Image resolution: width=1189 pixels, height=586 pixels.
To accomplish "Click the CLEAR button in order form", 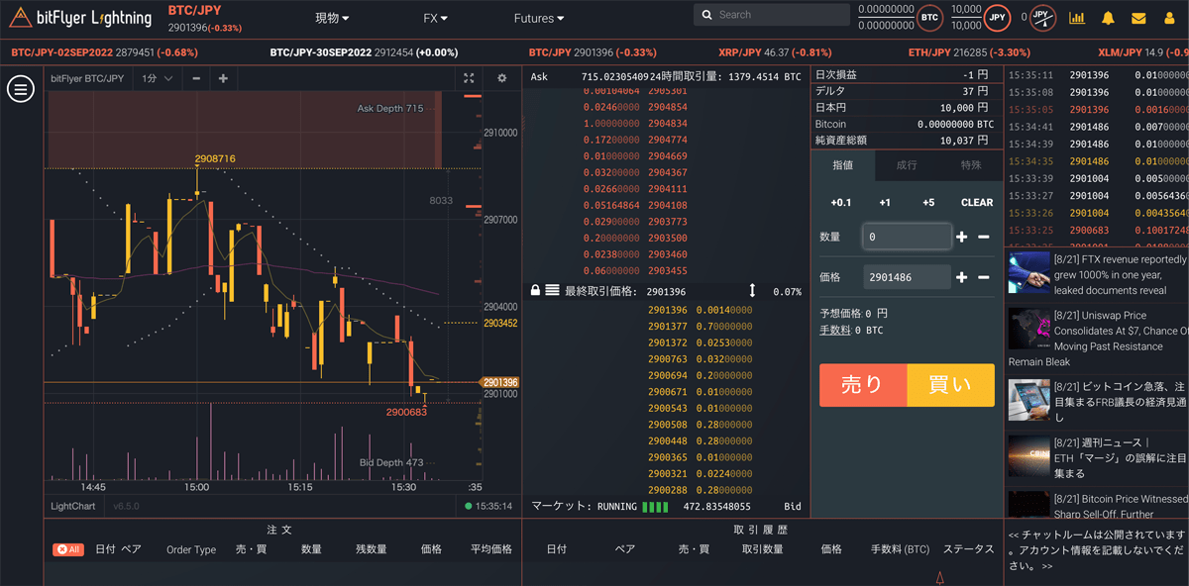I will (976, 202).
